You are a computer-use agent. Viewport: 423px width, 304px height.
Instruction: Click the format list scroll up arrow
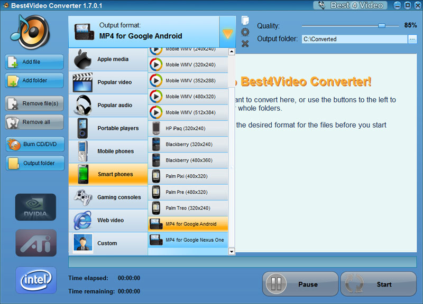tap(232, 52)
